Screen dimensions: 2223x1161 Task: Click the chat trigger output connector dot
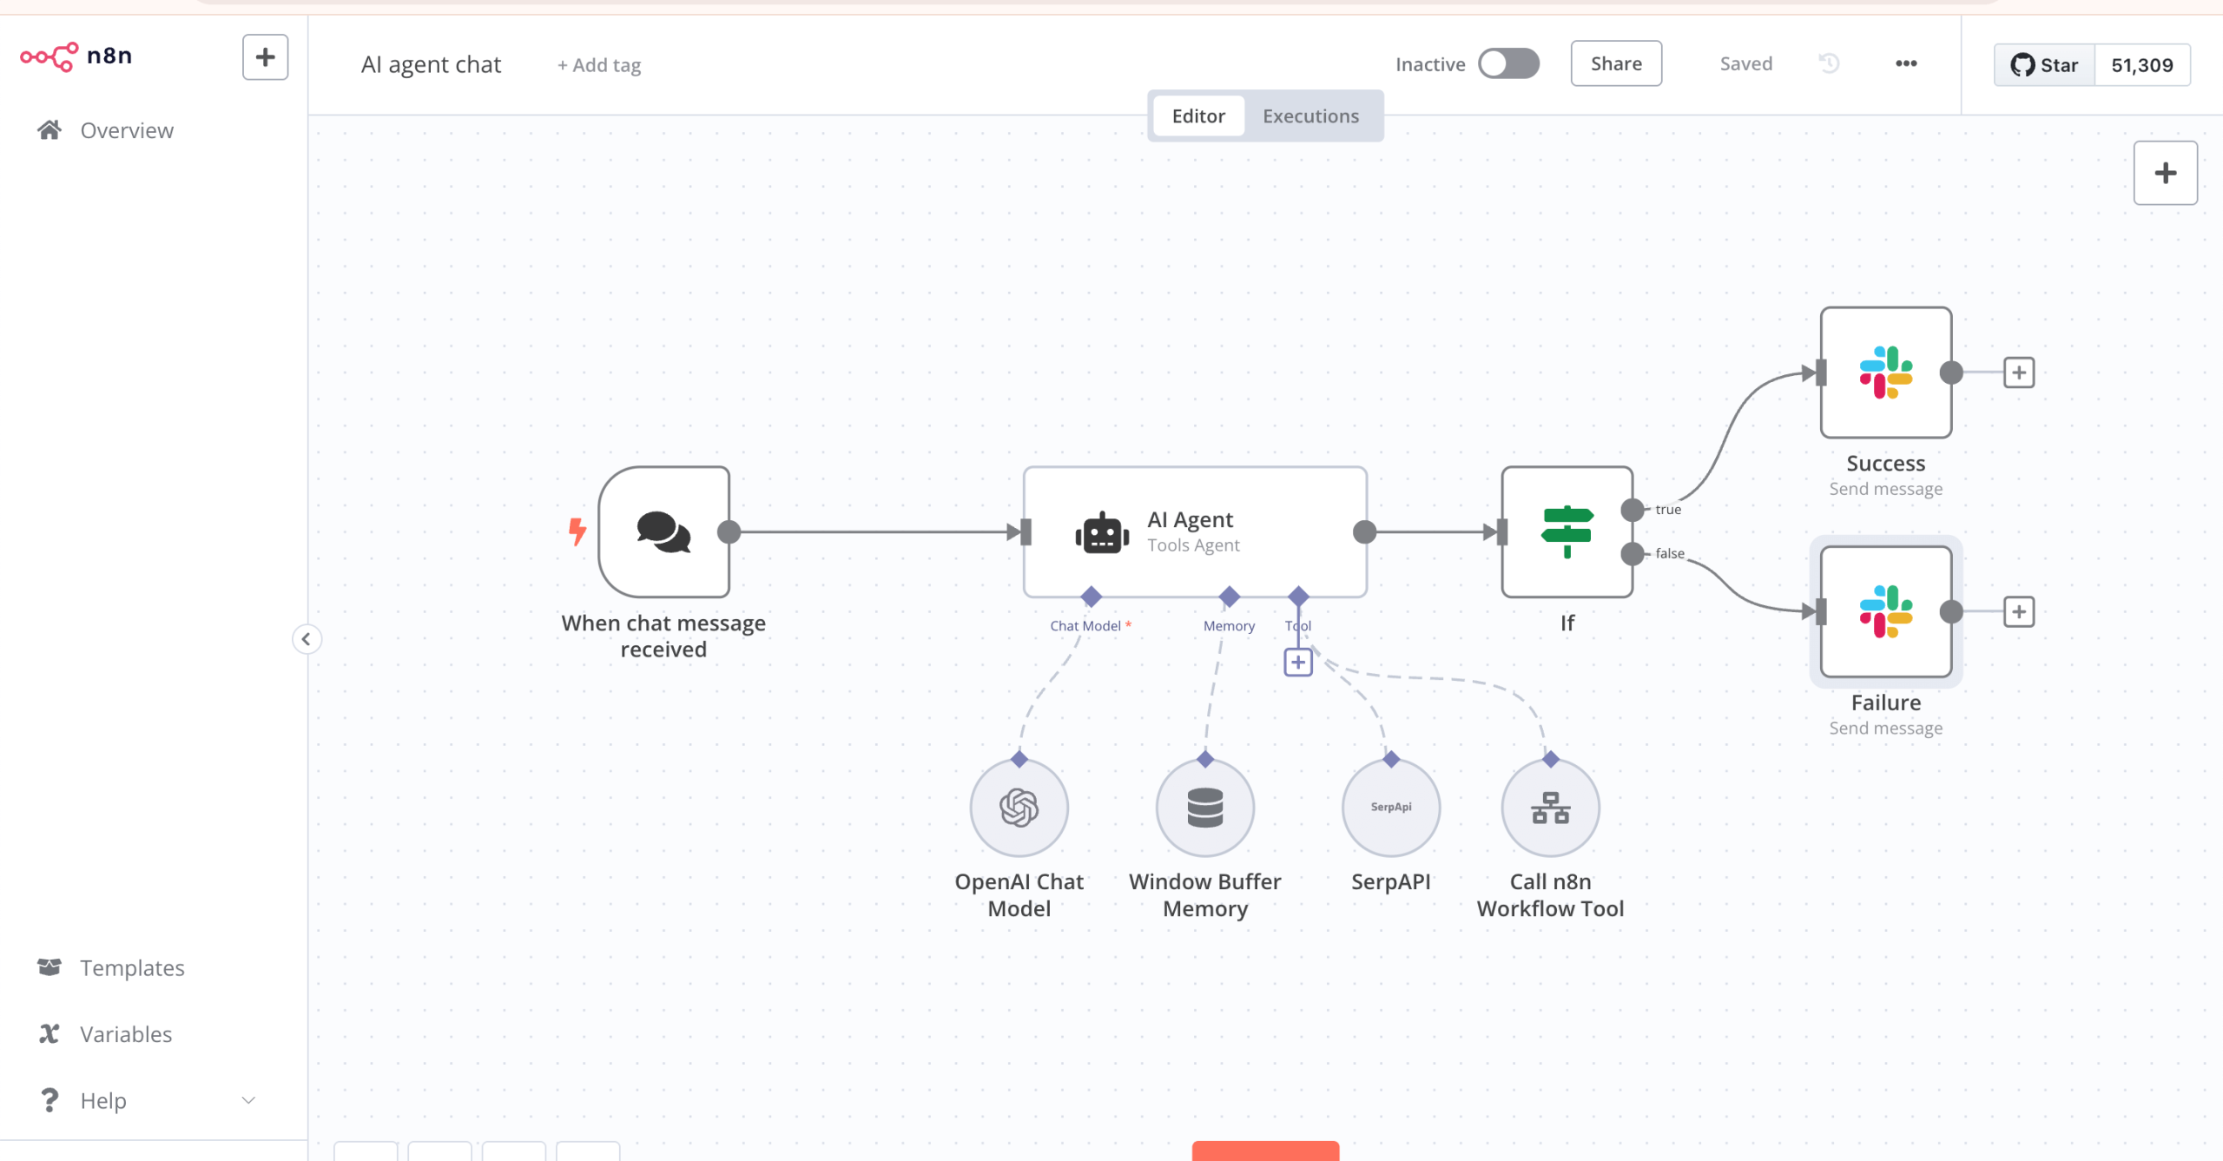tap(729, 531)
